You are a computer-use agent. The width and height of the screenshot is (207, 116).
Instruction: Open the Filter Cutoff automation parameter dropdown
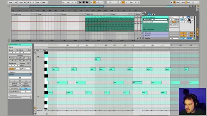(155, 22)
